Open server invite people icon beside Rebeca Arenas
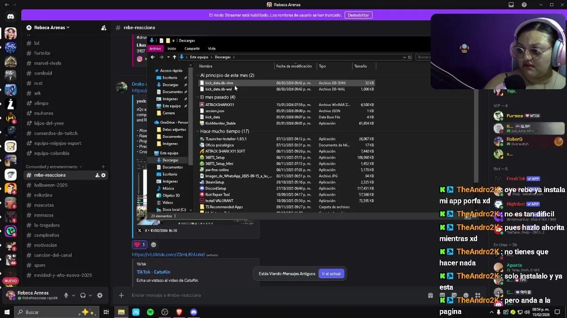 tap(104, 27)
